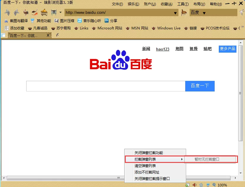
Task: Choose 清空弹窗列表 in the popup menu
Action: [x=155, y=166]
